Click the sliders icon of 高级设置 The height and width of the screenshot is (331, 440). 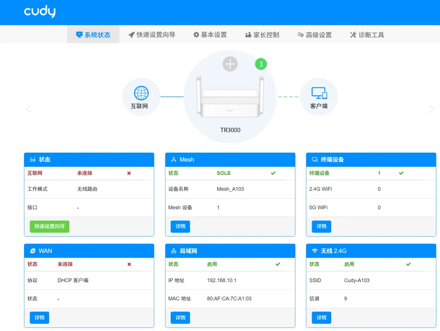(301, 35)
